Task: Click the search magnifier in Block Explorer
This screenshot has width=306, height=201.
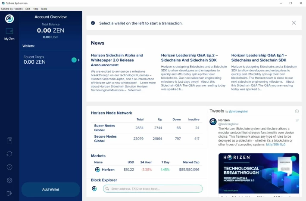Action: (x=107, y=189)
